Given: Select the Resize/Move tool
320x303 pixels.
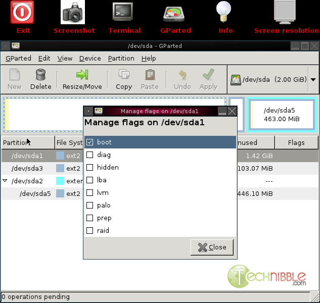Looking at the screenshot, I should (x=82, y=79).
